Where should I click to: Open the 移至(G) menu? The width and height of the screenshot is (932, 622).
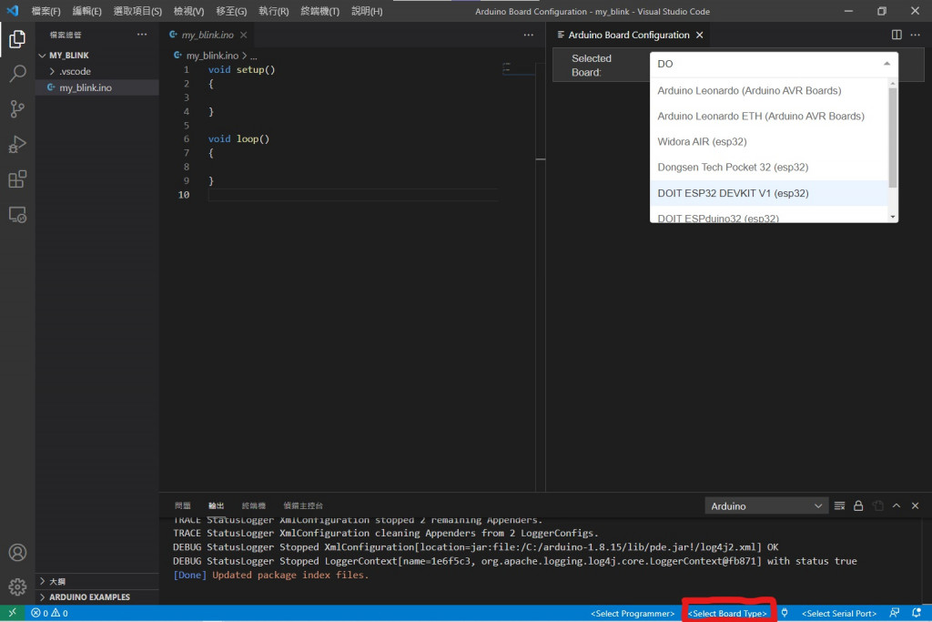click(x=231, y=11)
